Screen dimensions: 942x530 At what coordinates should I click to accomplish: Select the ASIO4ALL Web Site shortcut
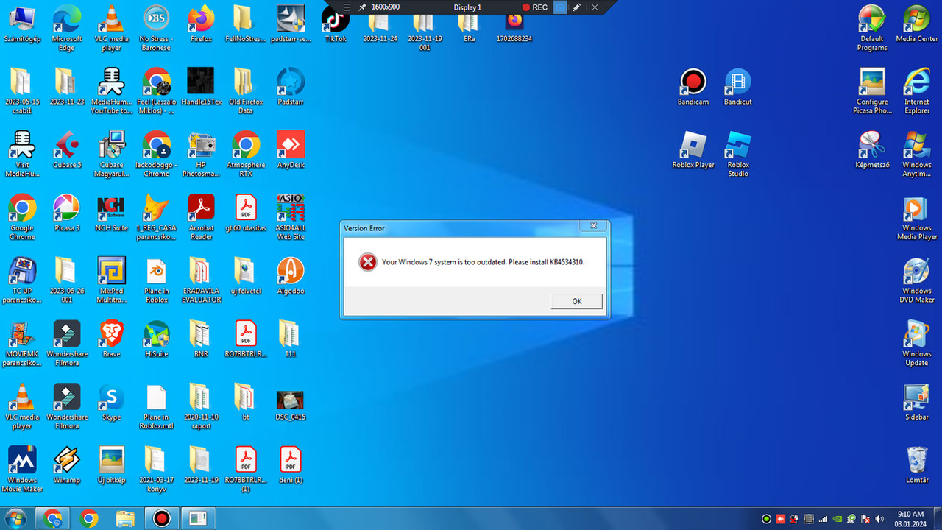pyautogui.click(x=291, y=218)
